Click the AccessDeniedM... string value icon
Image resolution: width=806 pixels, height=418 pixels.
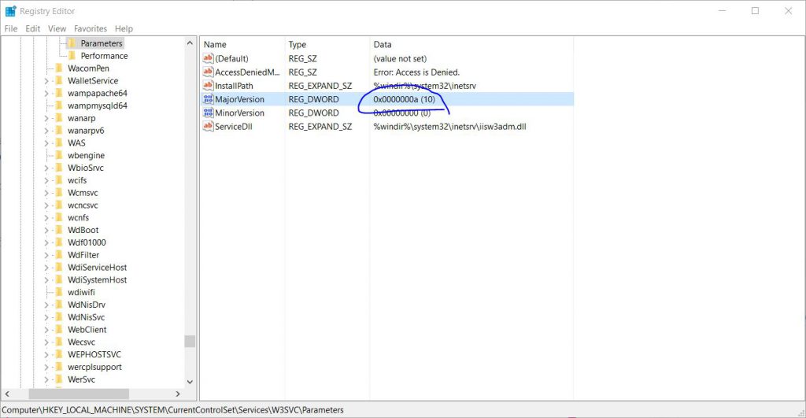click(208, 72)
